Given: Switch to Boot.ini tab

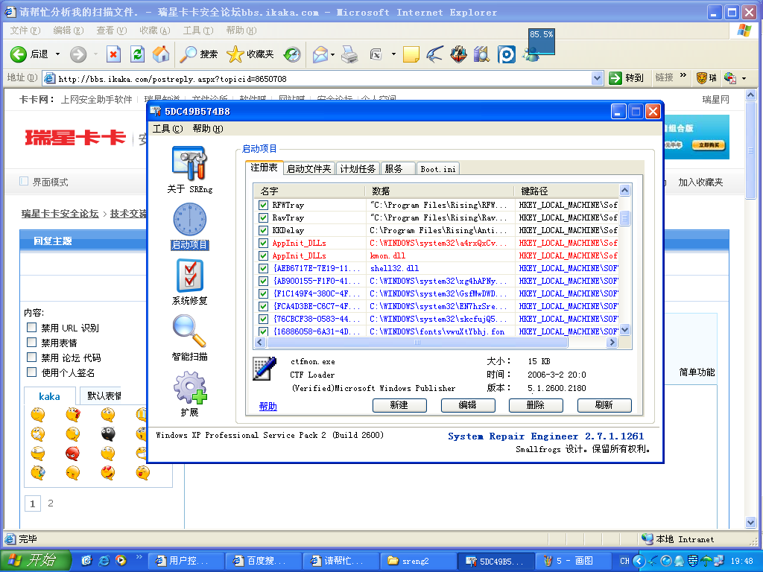Looking at the screenshot, I should pos(438,169).
